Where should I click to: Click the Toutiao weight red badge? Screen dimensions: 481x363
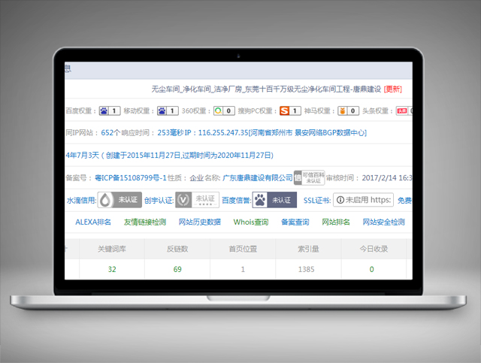click(404, 110)
